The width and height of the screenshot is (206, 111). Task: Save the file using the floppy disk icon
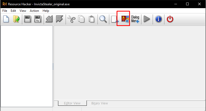tap(27, 19)
